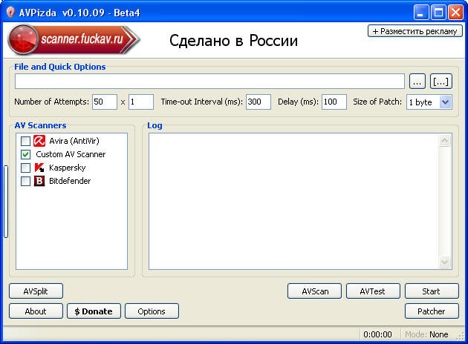Click the About button

coord(36,311)
